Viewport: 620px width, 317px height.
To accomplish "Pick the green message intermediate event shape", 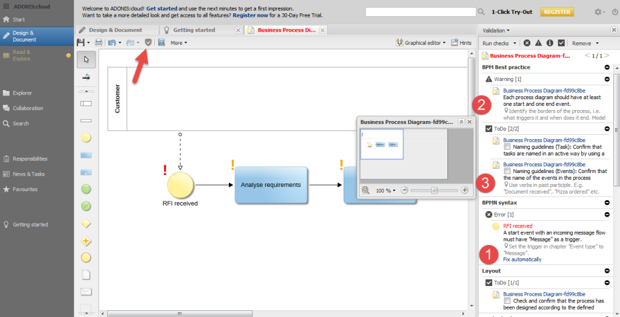I will pyautogui.click(x=86, y=189).
